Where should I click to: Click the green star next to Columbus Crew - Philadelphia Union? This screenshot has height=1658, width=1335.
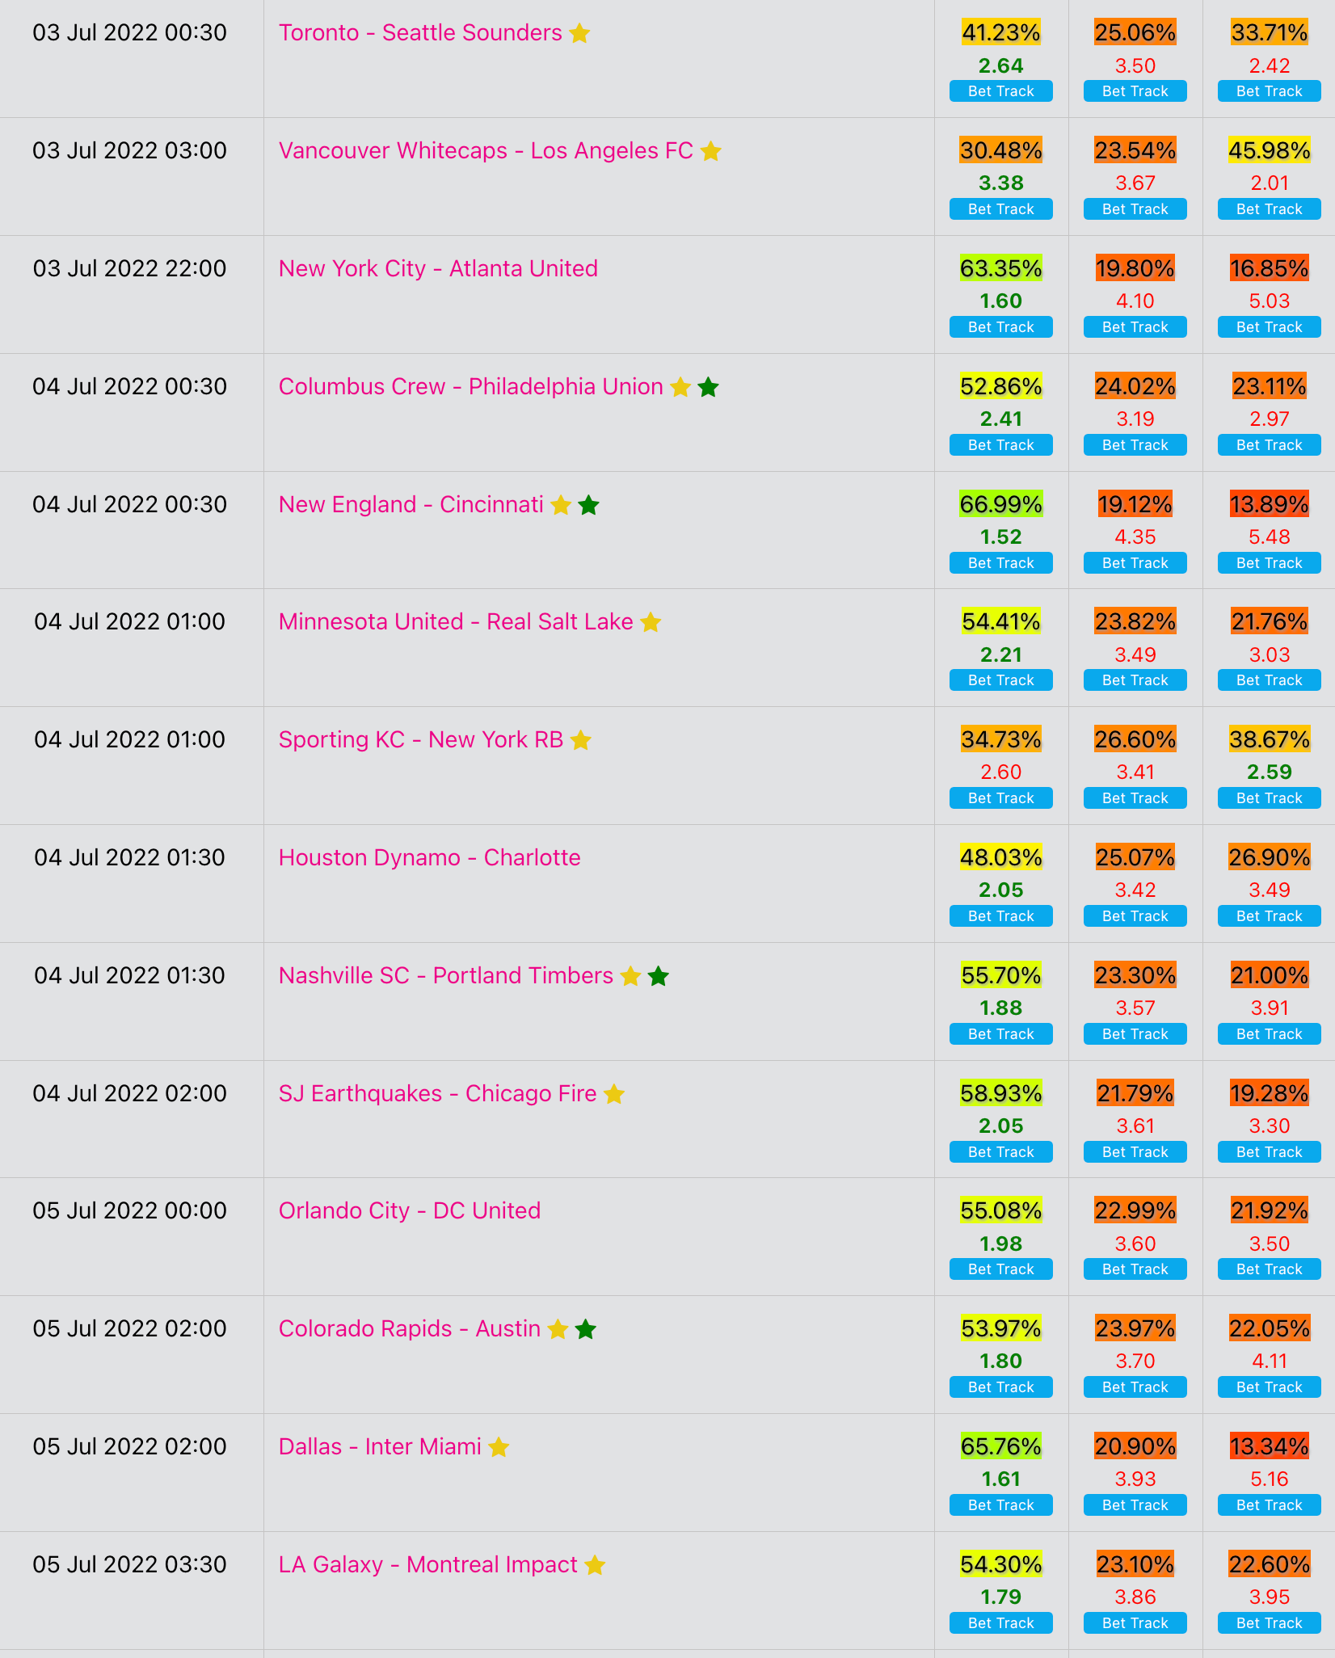point(708,387)
